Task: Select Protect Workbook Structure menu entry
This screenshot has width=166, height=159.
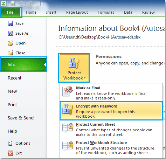Action: coord(111,148)
